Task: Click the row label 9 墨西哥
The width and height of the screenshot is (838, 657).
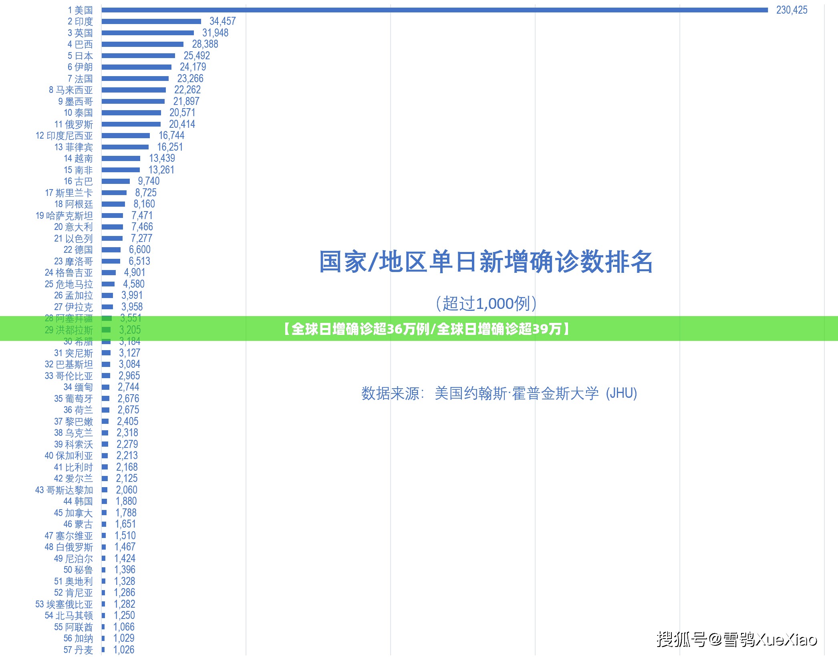Action: pos(76,101)
